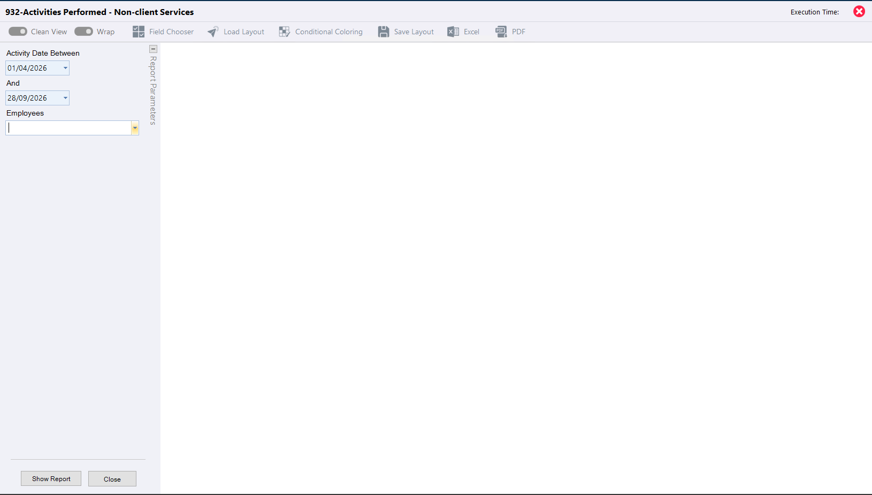Screen dimensions: 872x495
Task: Click the Execution Time label
Action: pyautogui.click(x=815, y=12)
